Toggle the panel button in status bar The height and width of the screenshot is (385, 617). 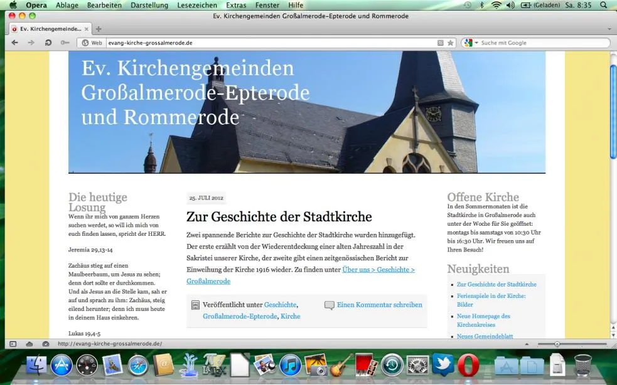pyautogui.click(x=13, y=344)
